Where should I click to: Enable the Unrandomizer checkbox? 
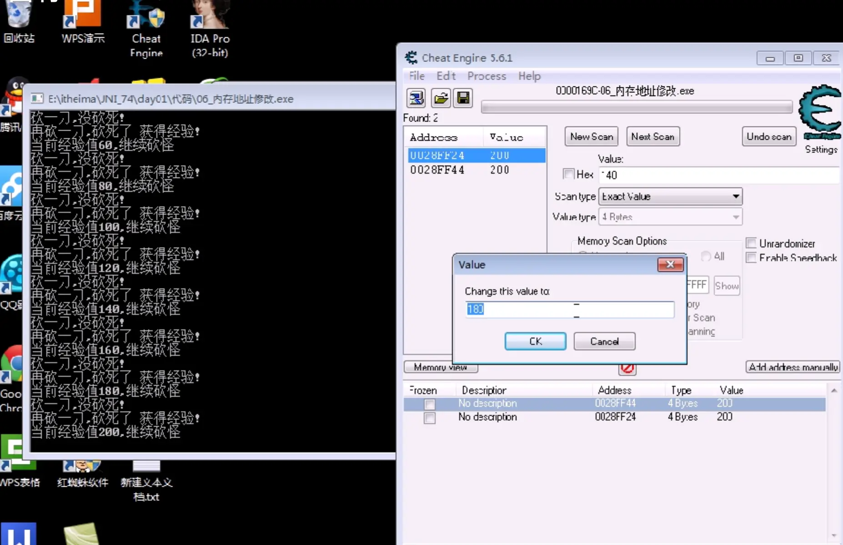point(751,243)
